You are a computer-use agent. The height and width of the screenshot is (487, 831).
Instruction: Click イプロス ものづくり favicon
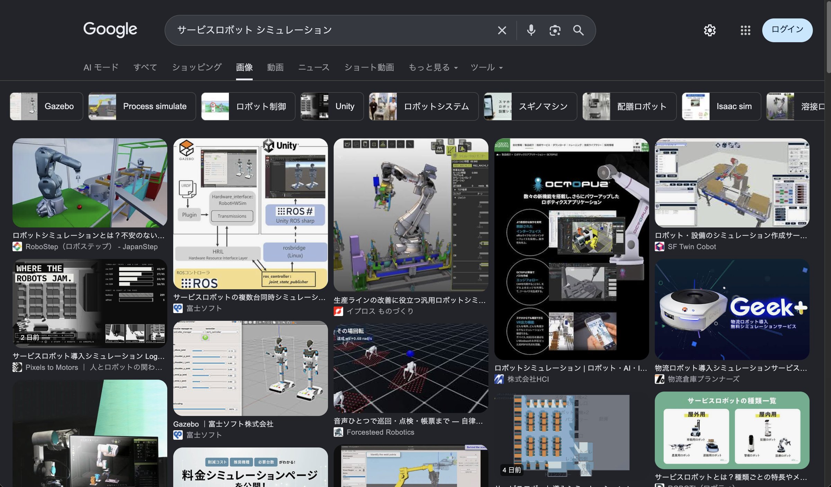click(338, 311)
